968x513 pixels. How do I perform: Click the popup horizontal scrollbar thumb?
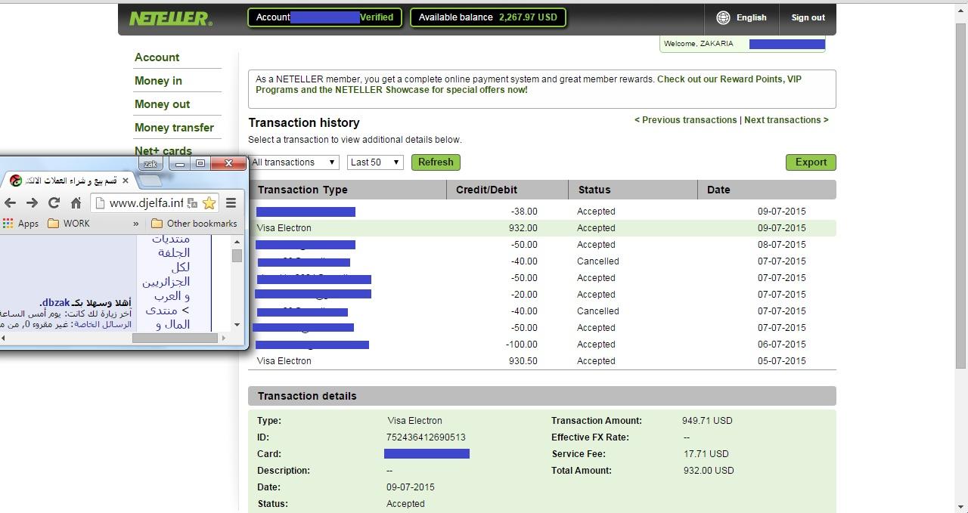click(x=175, y=338)
